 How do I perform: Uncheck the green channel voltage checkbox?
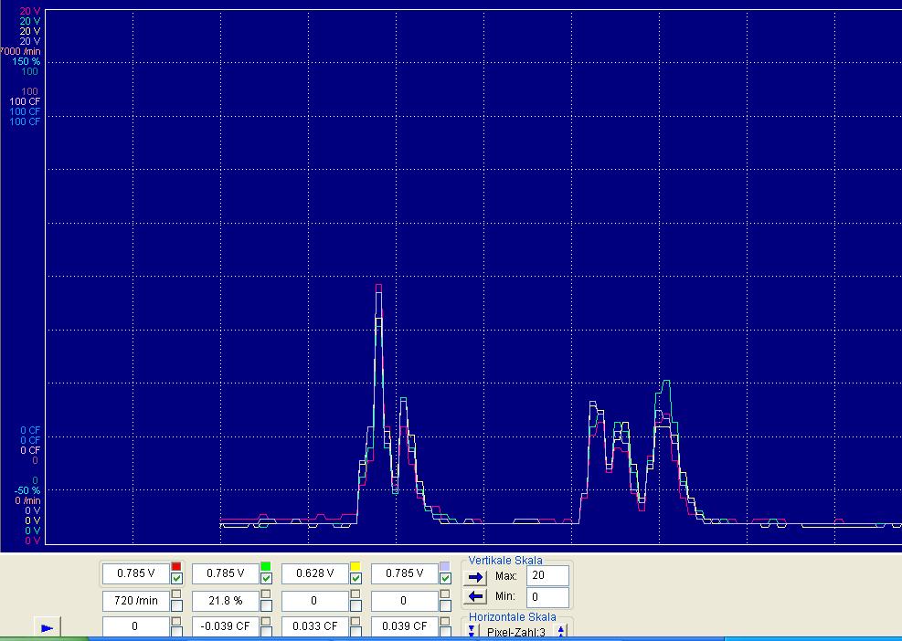(266, 579)
